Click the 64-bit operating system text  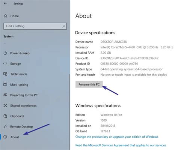[x=131, y=69]
